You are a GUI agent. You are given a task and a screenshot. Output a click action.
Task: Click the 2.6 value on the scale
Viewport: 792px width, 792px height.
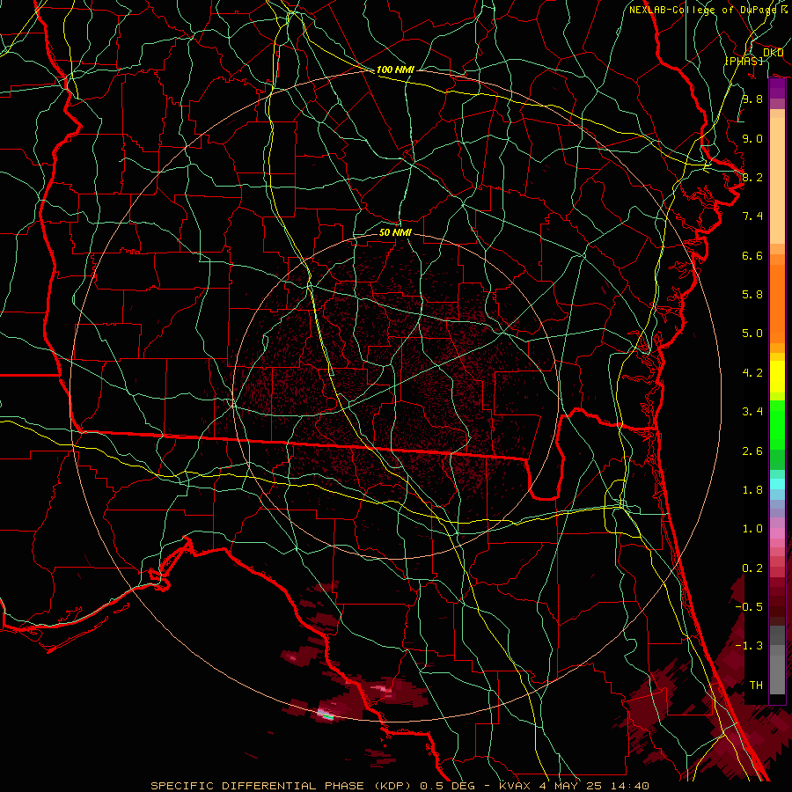(x=752, y=451)
